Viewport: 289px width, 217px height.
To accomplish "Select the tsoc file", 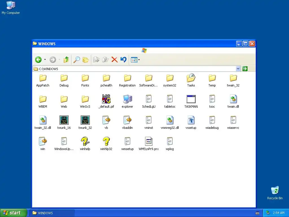I will (x=212, y=101).
